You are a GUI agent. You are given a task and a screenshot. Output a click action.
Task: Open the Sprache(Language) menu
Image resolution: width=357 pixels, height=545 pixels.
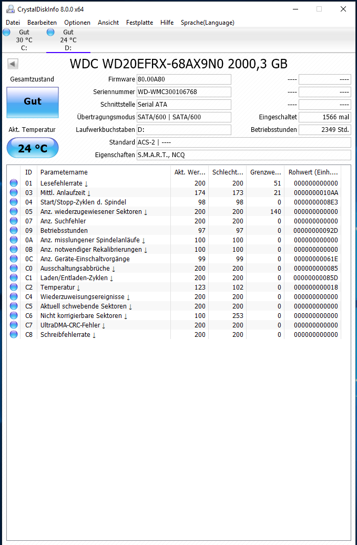208,23
